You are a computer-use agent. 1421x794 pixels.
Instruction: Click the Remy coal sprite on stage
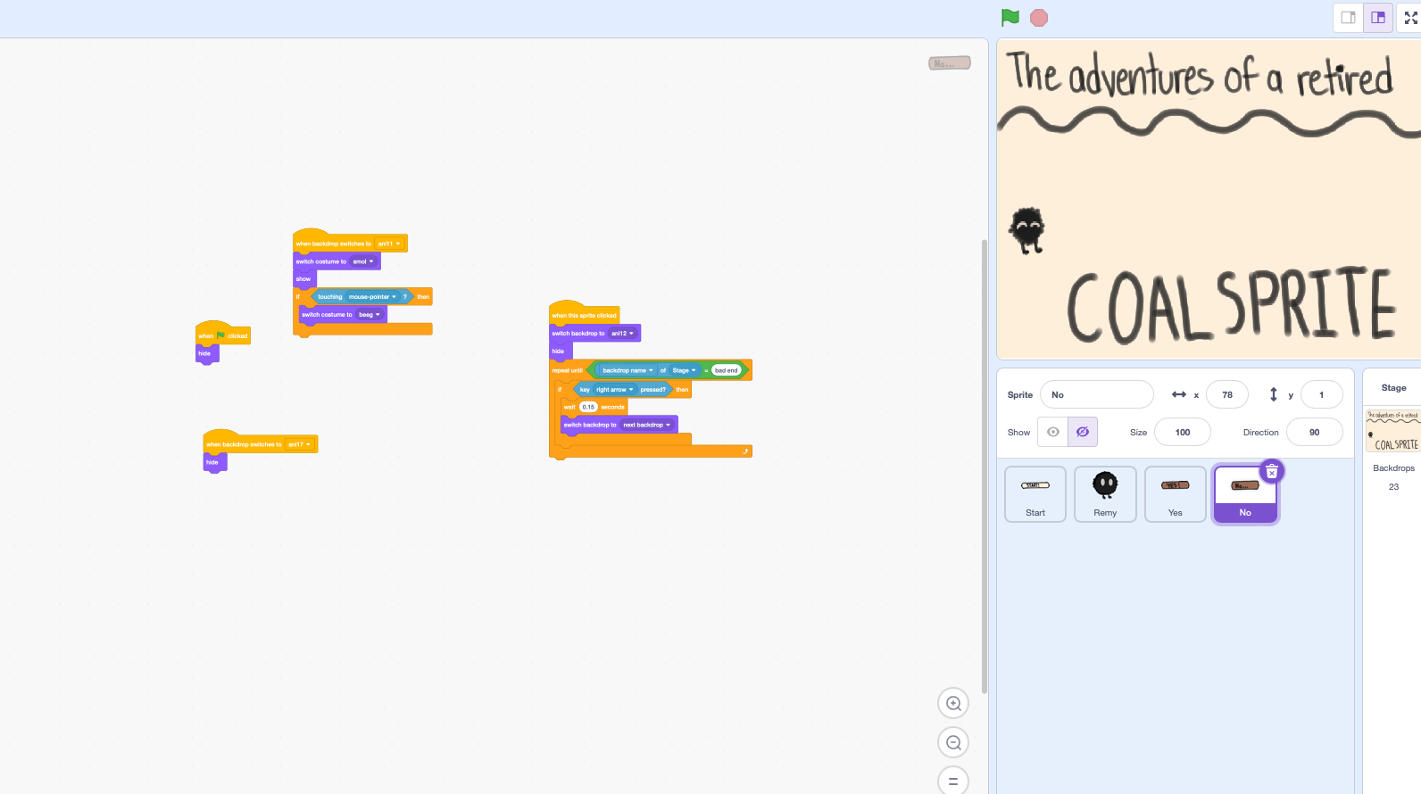point(1026,230)
